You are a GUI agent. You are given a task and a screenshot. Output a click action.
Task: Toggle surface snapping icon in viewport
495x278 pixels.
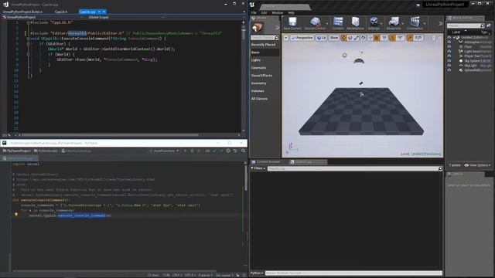[x=370, y=38]
